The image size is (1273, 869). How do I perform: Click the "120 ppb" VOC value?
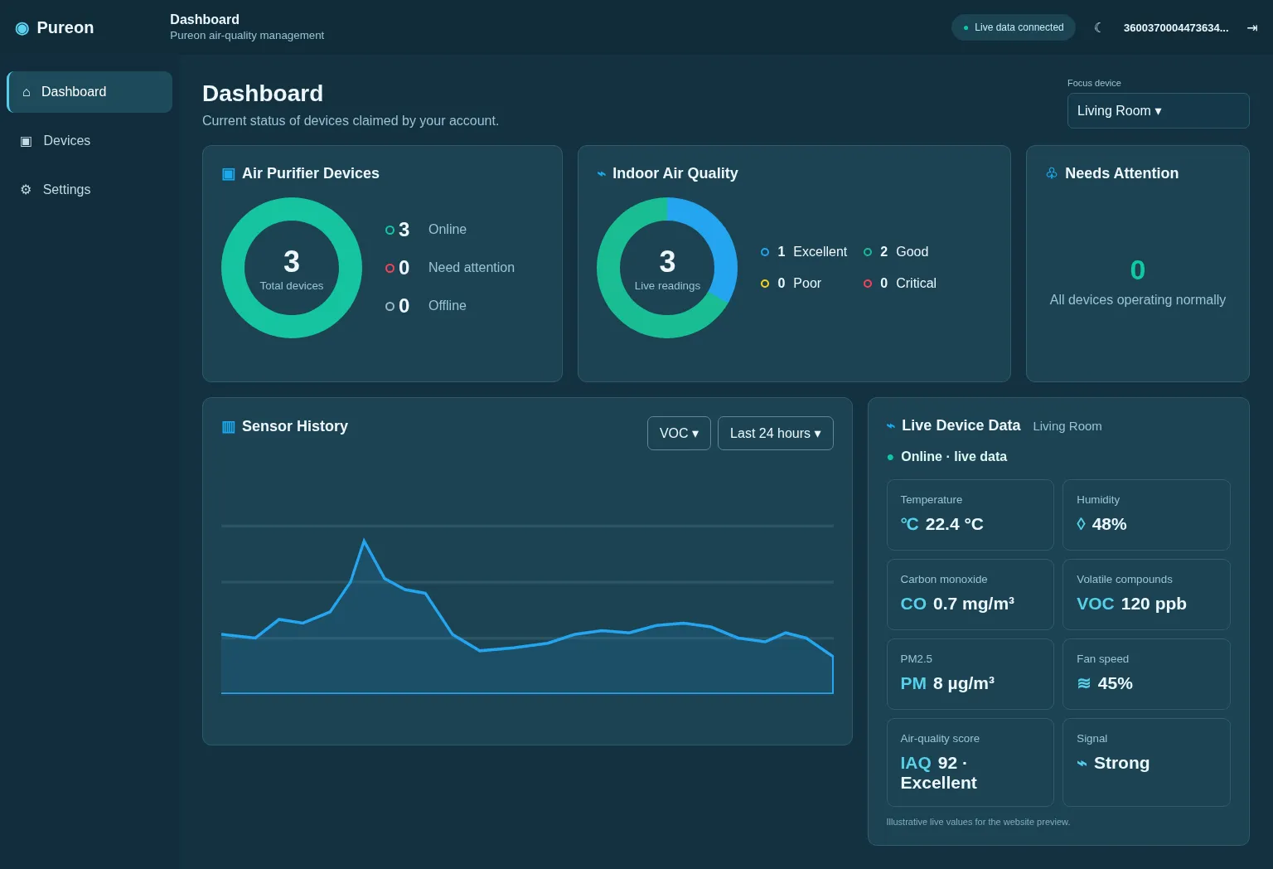point(1154,604)
